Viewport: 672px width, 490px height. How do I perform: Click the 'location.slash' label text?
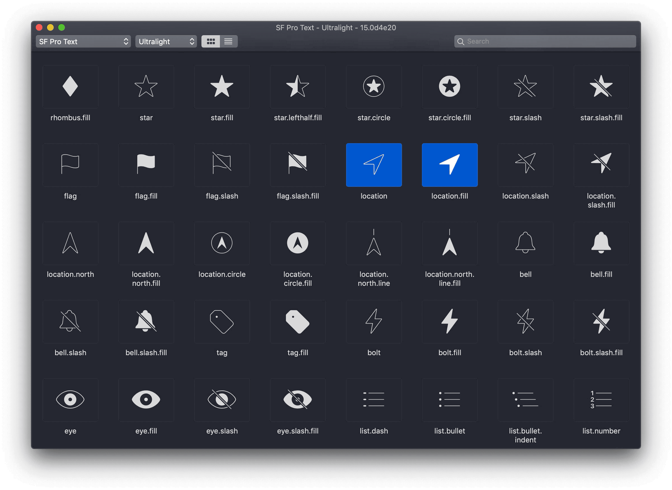(x=525, y=196)
